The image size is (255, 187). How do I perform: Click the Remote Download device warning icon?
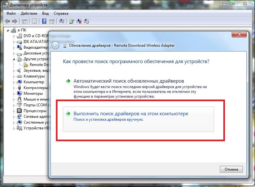point(26,65)
